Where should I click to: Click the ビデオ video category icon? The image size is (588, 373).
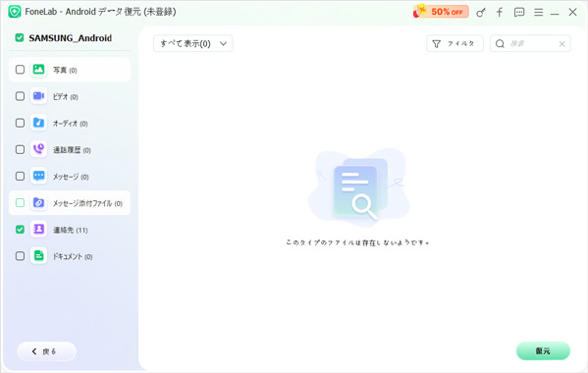coord(38,96)
